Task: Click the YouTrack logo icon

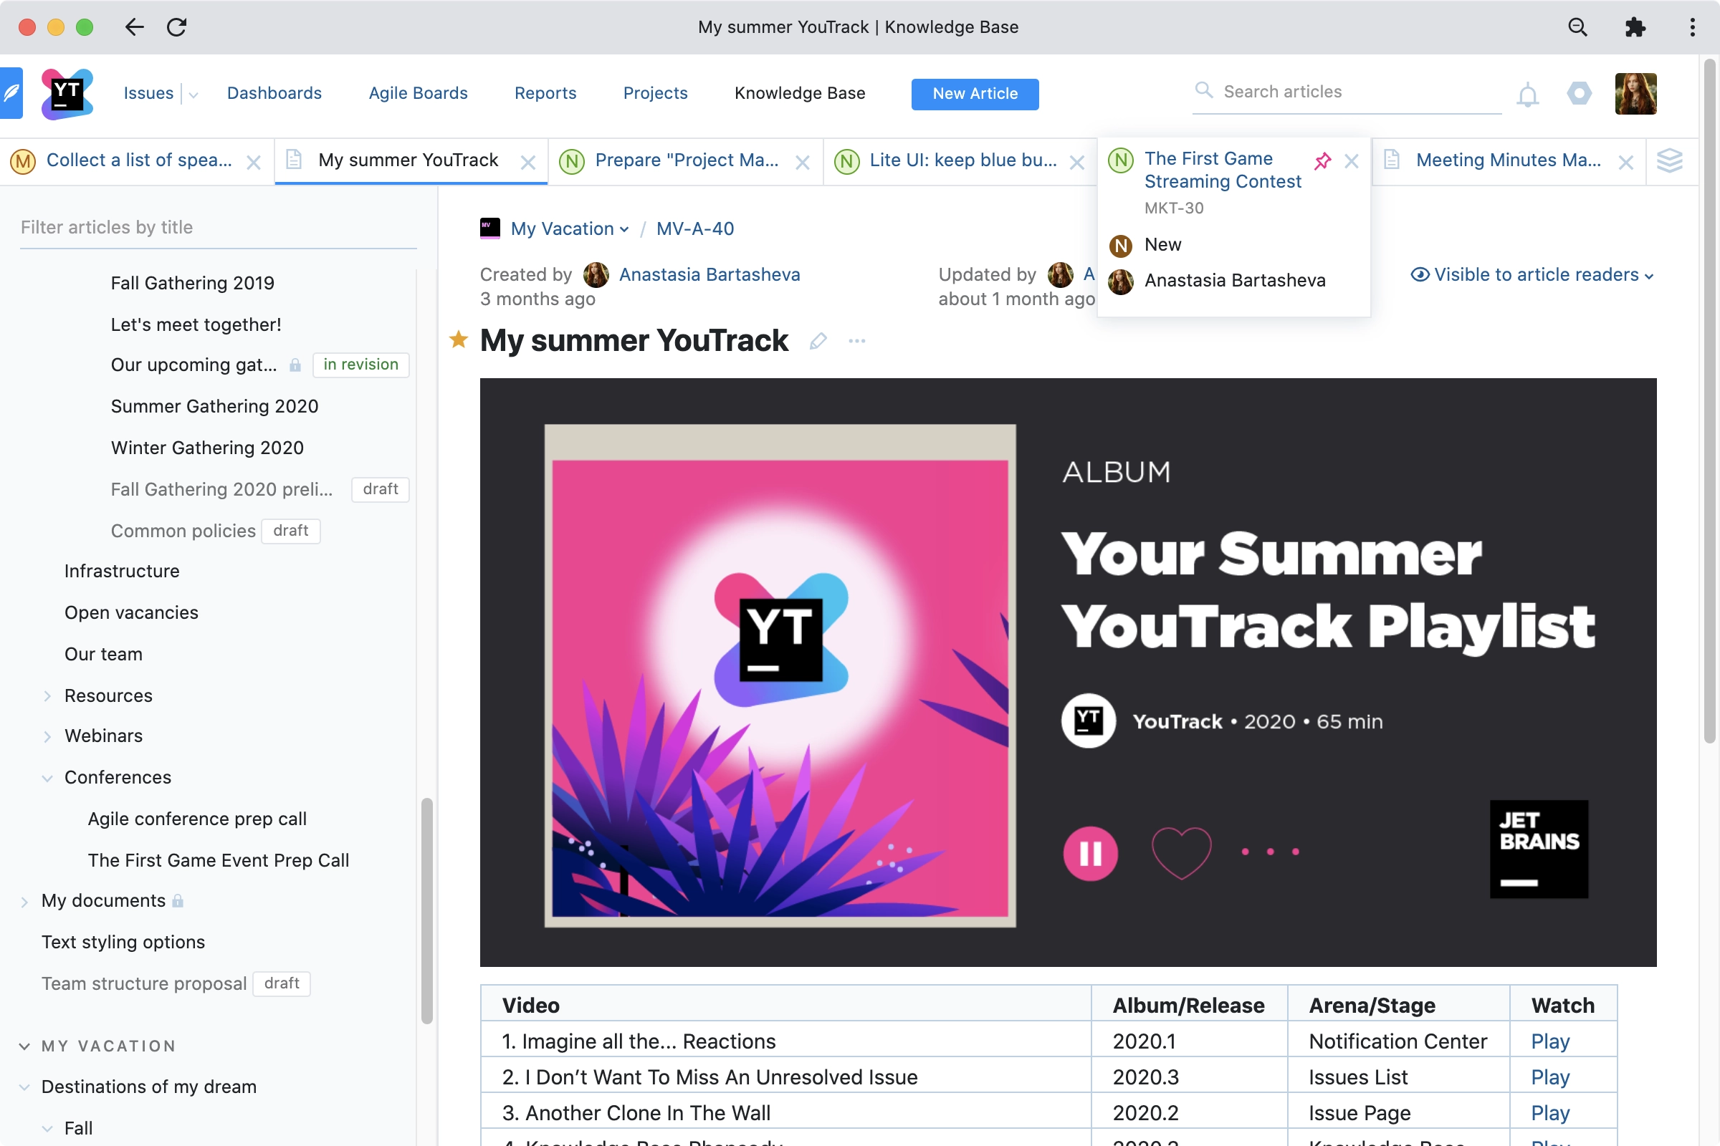Action: [x=67, y=94]
